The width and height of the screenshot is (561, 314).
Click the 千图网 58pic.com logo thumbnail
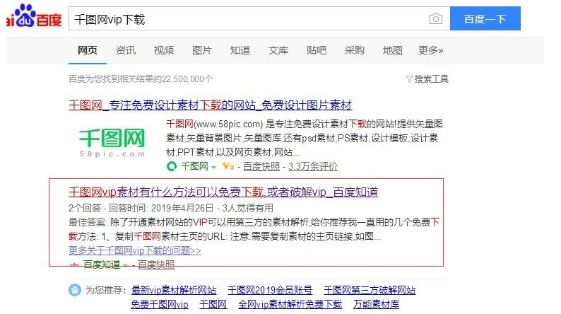112,142
